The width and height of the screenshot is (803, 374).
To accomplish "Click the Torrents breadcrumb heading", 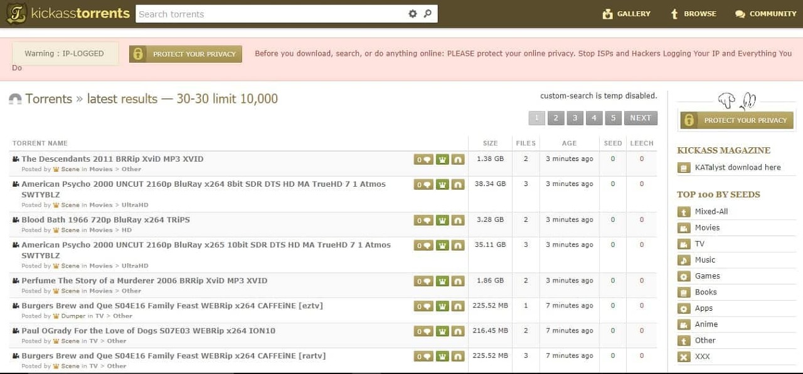I will [48, 98].
